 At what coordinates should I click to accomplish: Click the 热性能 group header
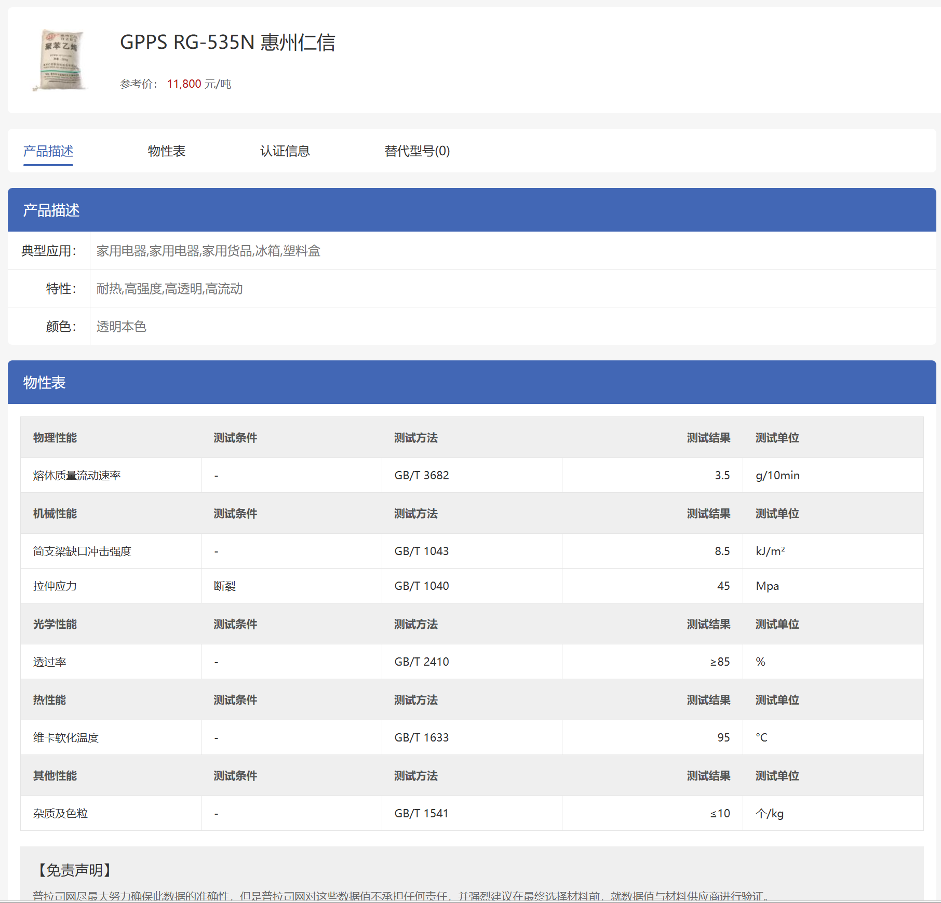tap(50, 700)
